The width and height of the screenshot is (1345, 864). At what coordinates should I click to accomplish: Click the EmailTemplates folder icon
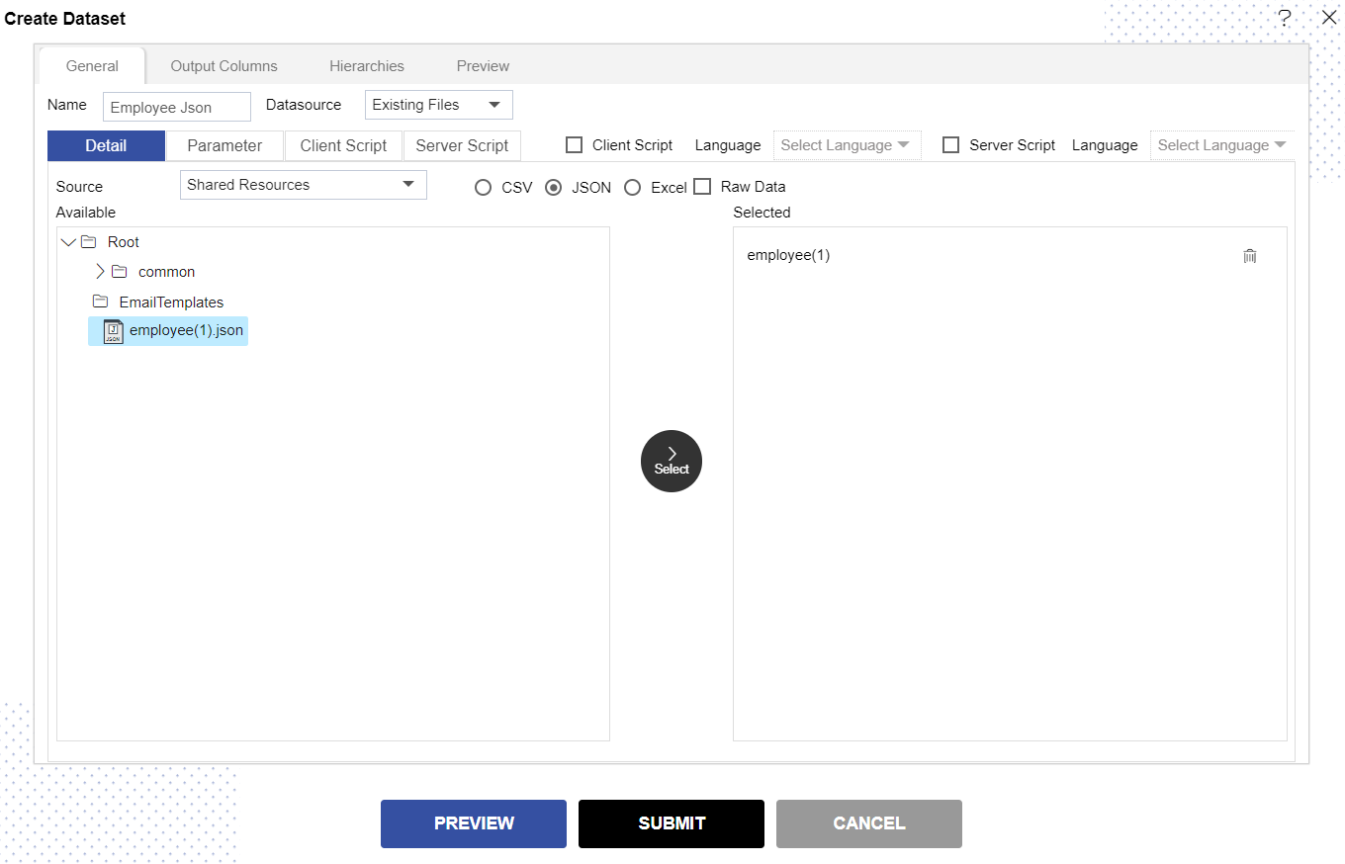coord(100,302)
